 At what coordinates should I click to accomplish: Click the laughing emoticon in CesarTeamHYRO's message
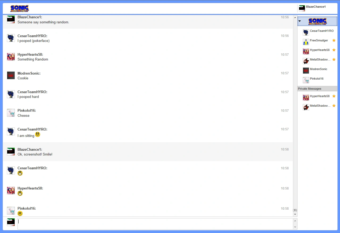point(20,173)
